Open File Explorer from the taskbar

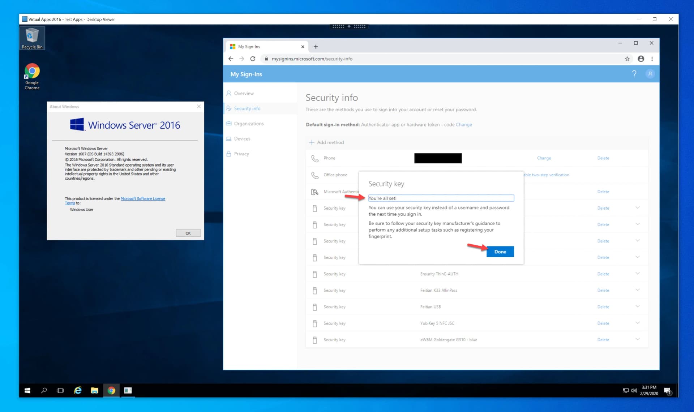tap(94, 390)
